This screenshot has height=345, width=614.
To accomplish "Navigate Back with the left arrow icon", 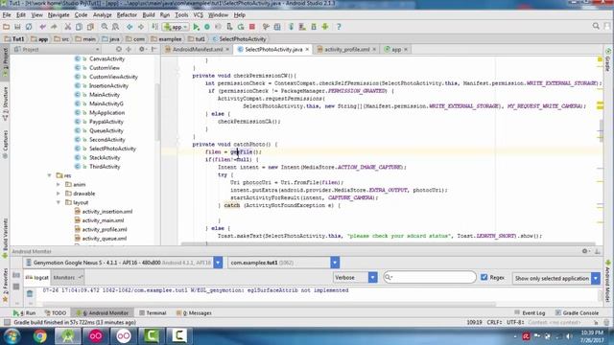I will [x=130, y=27].
